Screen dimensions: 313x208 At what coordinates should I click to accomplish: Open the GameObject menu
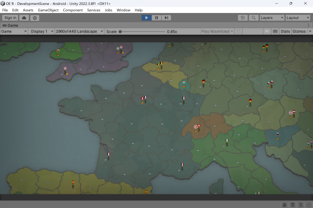(48, 10)
